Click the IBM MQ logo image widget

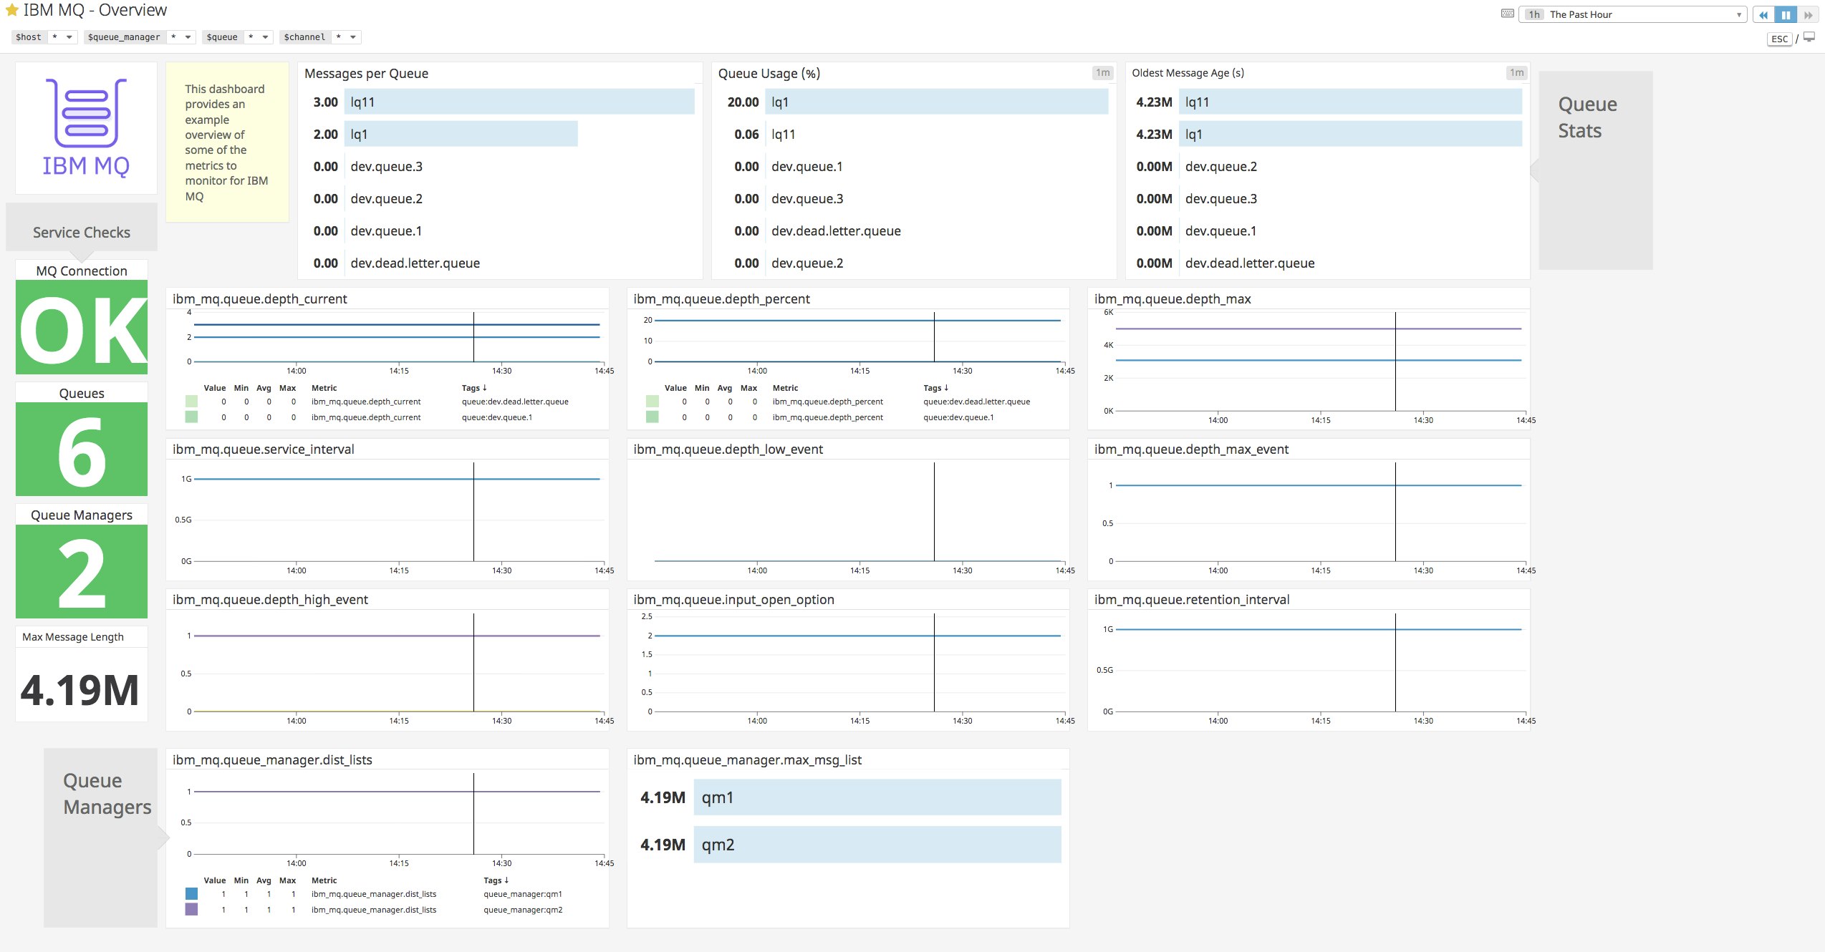(85, 127)
